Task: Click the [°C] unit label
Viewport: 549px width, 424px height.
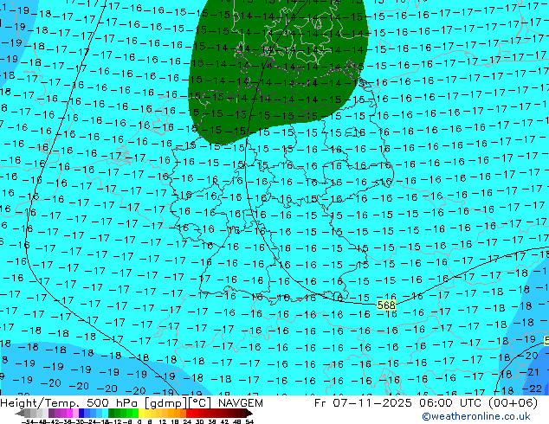Action: (200, 403)
